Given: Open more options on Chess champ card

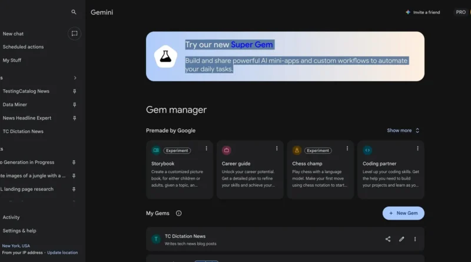Looking at the screenshot, I should point(347,148).
